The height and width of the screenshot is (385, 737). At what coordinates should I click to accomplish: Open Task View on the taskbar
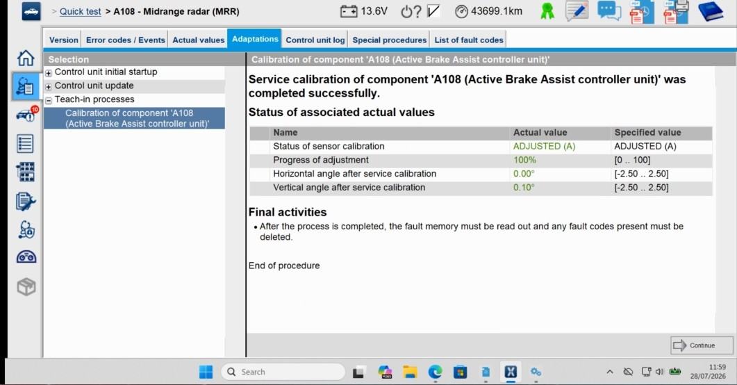coord(358,372)
